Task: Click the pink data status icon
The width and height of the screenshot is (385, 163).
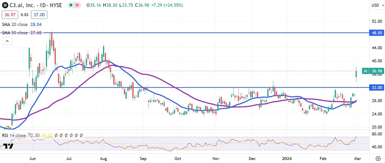Action: tap(78, 5)
